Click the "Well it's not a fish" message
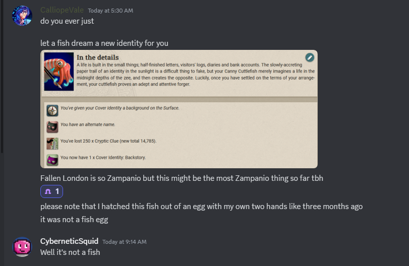 pos(70,252)
